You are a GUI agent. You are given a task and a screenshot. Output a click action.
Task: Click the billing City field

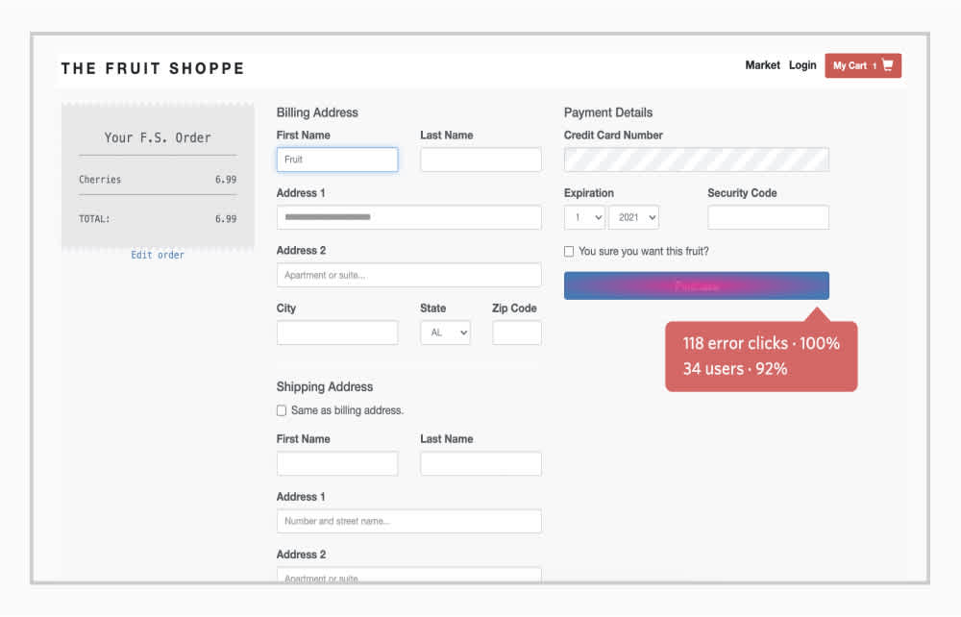click(x=337, y=333)
